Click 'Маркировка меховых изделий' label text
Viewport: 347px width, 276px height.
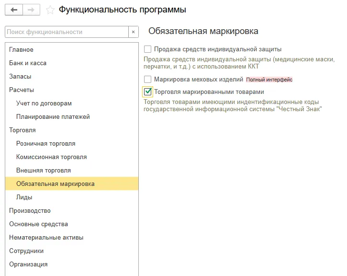(199, 79)
